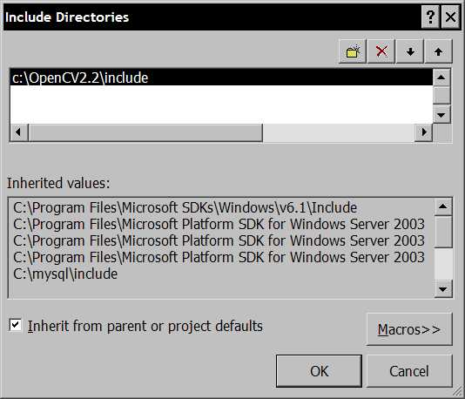Select the C:\mysql\include inherited entry
The image size is (465, 399).
coord(65,274)
